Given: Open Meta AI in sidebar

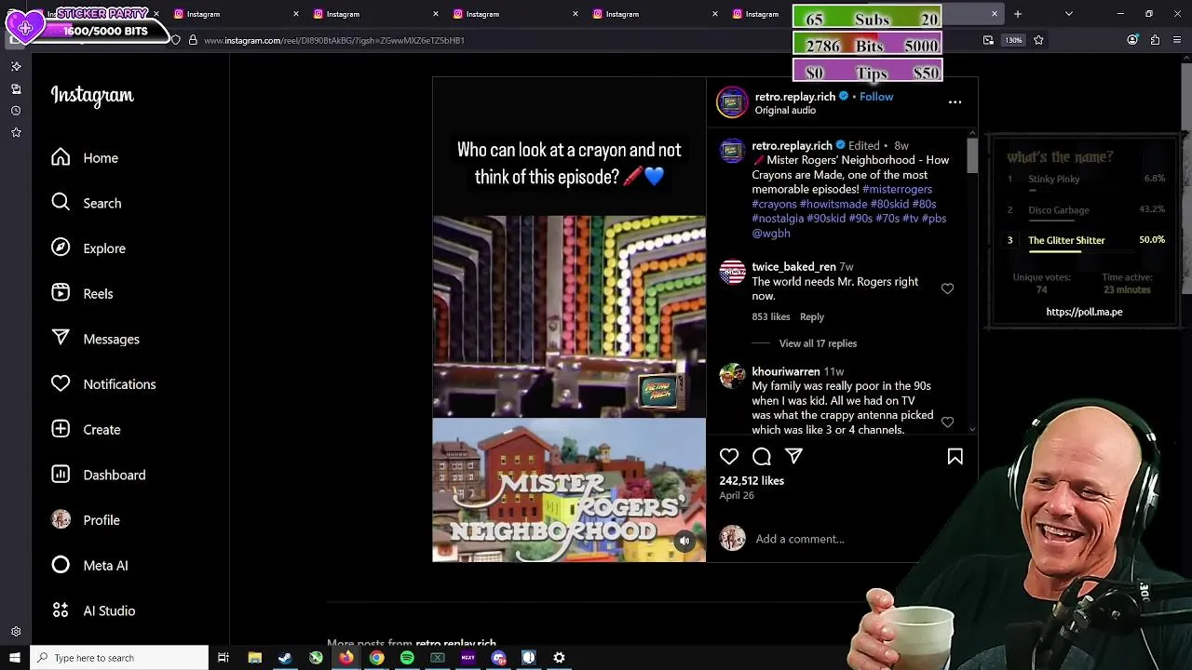Looking at the screenshot, I should tap(89, 566).
